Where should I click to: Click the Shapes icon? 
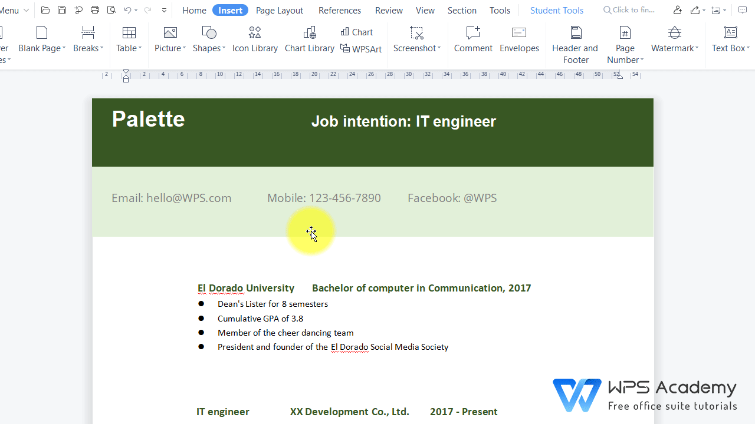click(209, 32)
